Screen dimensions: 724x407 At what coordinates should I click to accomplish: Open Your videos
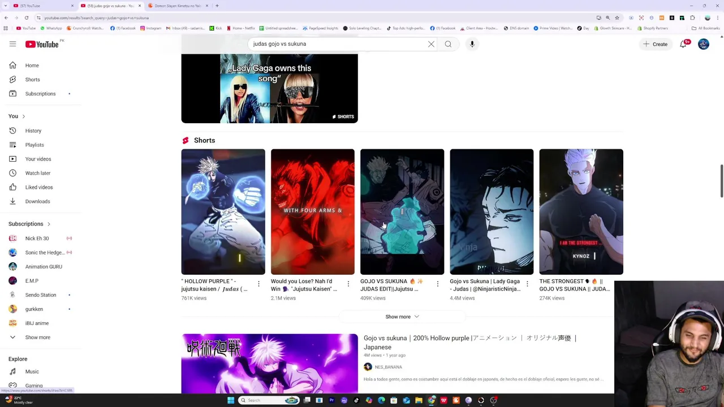[x=38, y=159]
